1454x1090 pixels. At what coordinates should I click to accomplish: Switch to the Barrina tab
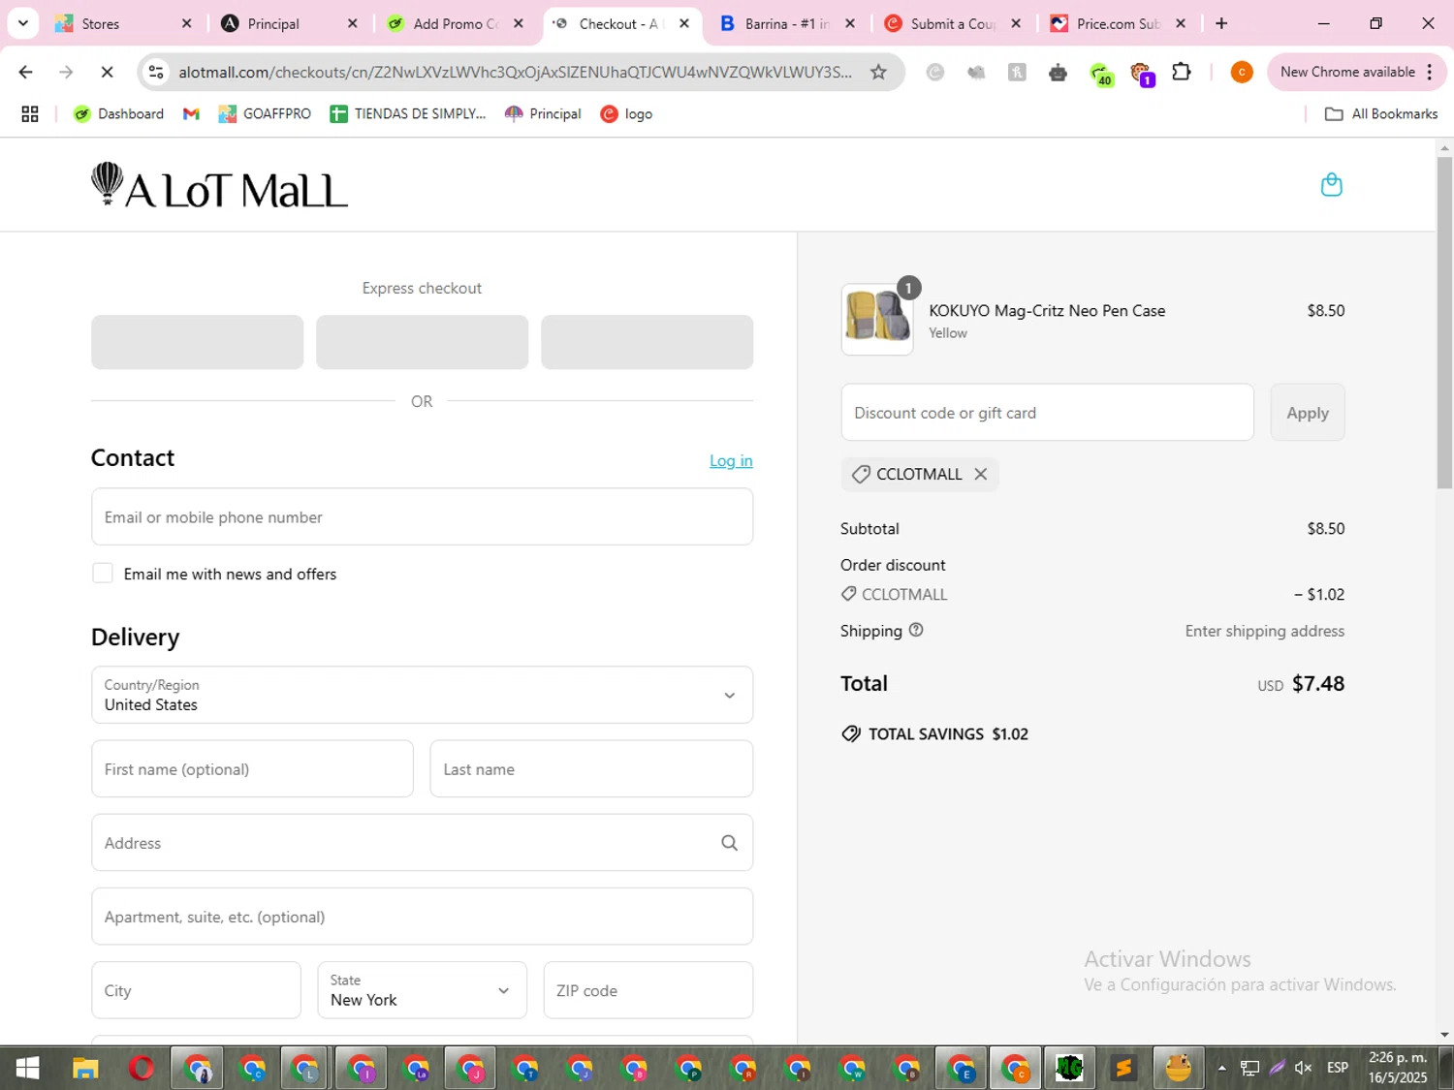coord(785,23)
